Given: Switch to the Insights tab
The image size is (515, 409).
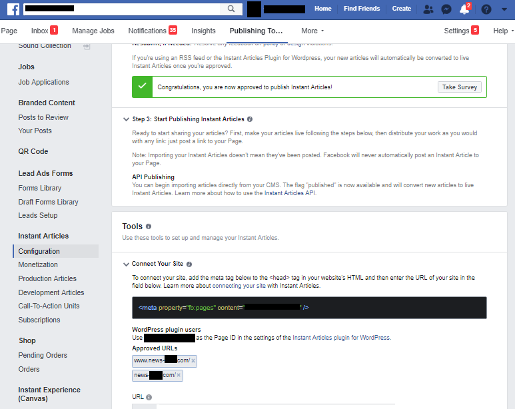Looking at the screenshot, I should tap(203, 31).
